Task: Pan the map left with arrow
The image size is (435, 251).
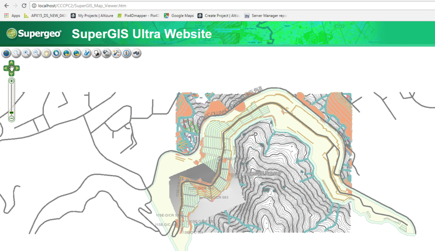Action: point(6,68)
